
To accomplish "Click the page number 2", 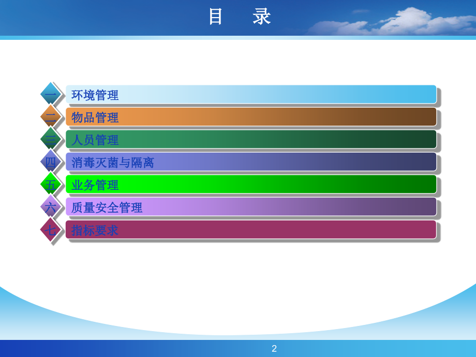I will click(x=274, y=348).
